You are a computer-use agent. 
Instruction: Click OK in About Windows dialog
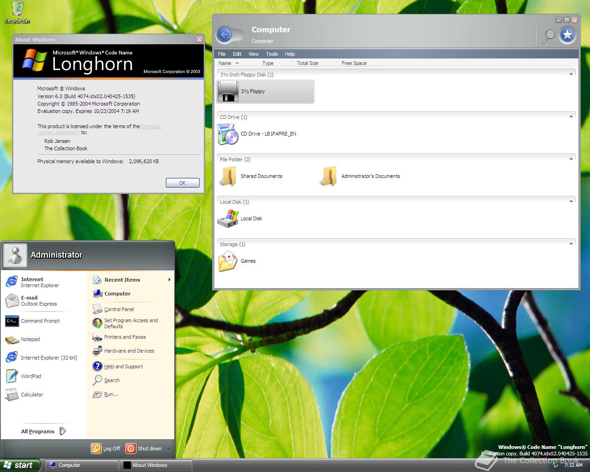pyautogui.click(x=183, y=183)
